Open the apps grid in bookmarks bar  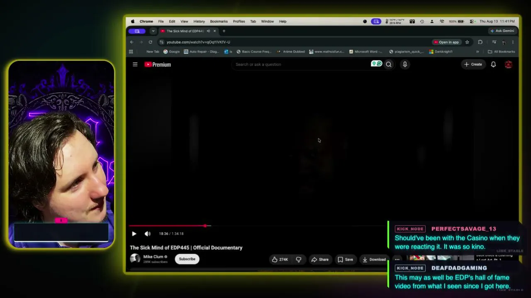click(131, 52)
